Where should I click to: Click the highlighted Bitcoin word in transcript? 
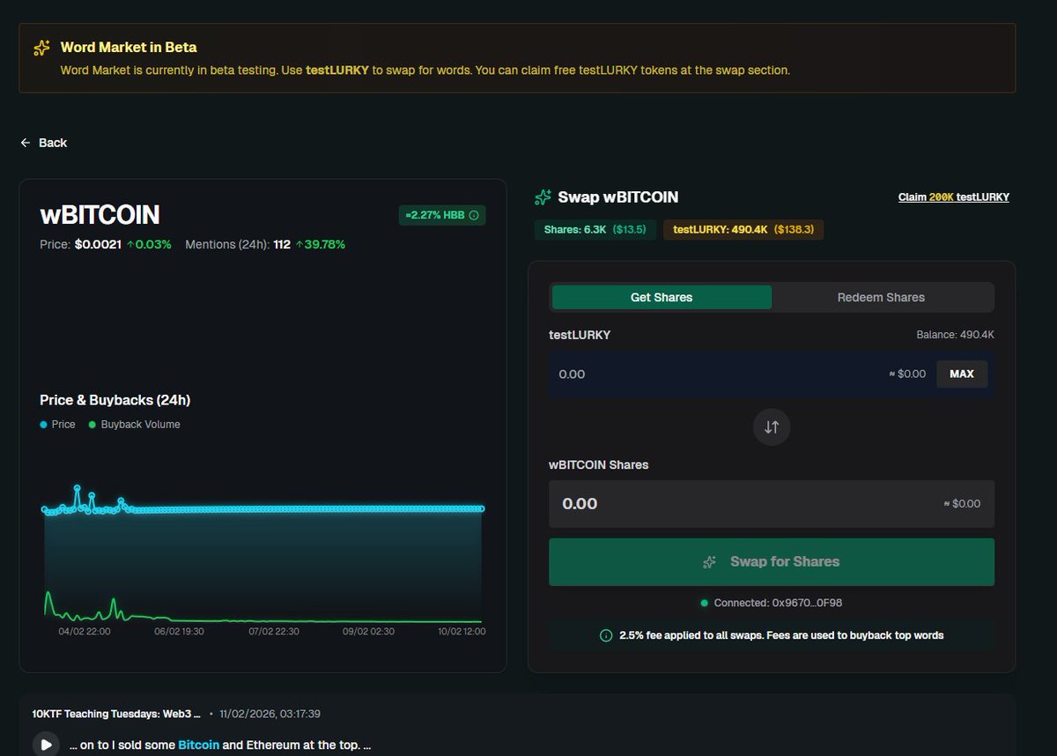(x=198, y=745)
